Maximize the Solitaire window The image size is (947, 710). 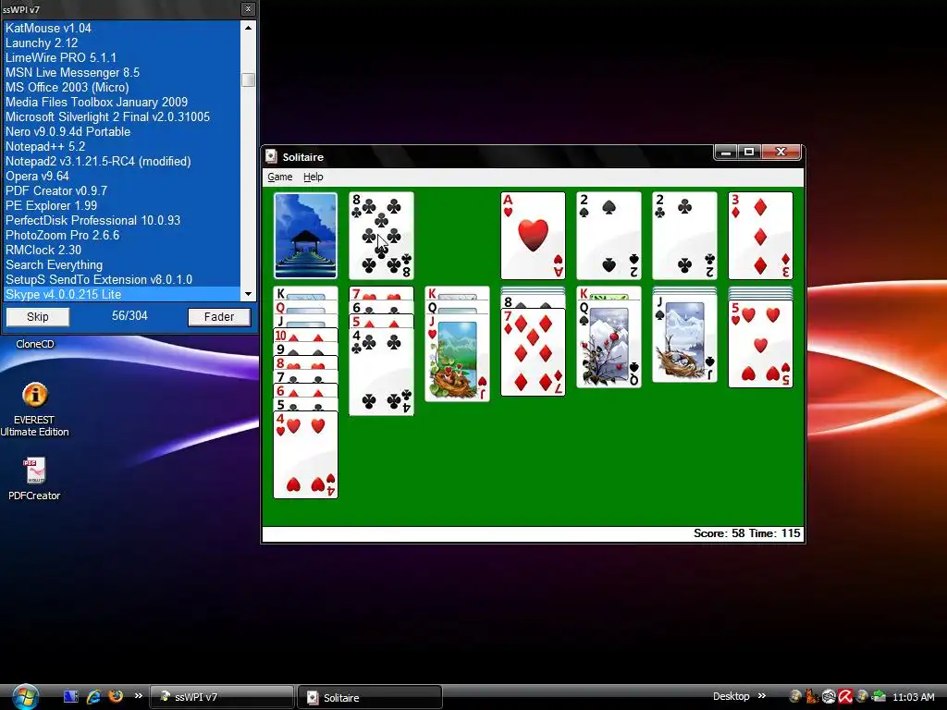pyautogui.click(x=749, y=152)
